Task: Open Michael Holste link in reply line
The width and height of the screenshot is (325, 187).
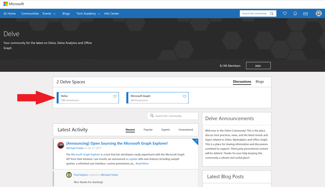Action: [x=109, y=175]
